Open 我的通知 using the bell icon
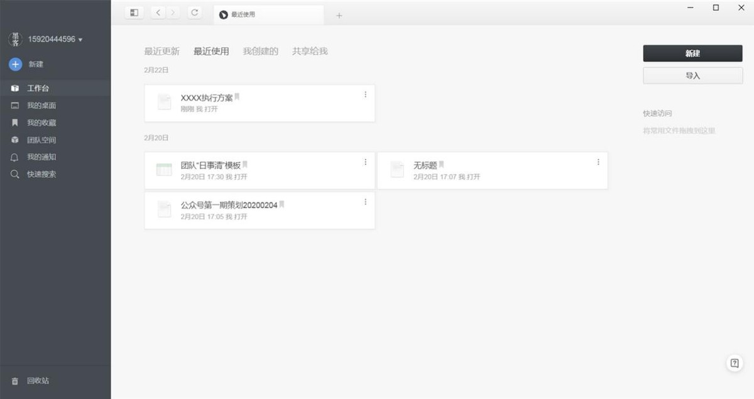The image size is (754, 399). coord(16,156)
